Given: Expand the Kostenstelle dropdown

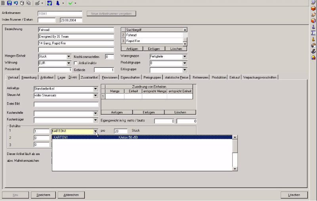Looking at the screenshot, I should [95, 113].
